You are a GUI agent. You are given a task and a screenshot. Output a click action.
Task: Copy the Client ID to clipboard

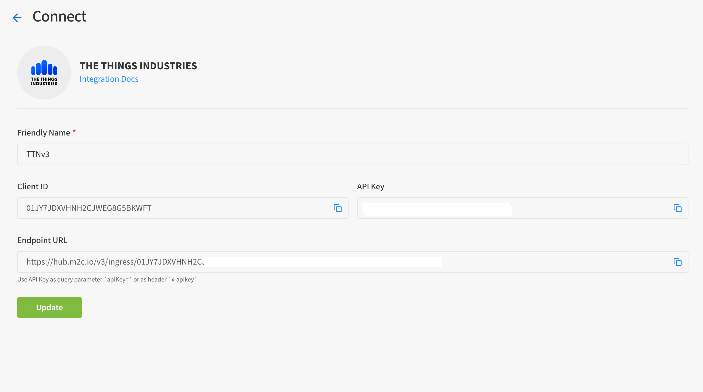338,208
